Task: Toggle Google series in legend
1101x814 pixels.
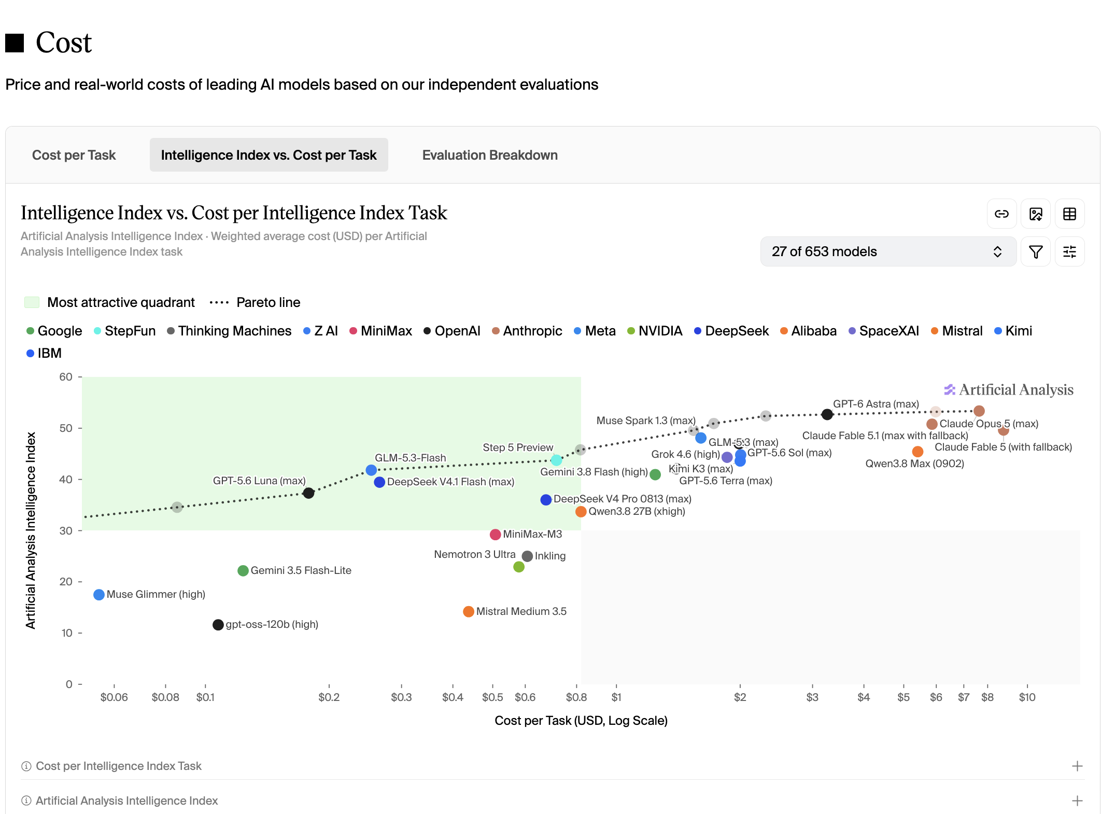Action: click(x=54, y=331)
